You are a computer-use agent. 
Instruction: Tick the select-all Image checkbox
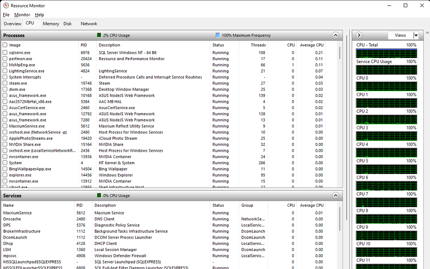tap(5, 45)
